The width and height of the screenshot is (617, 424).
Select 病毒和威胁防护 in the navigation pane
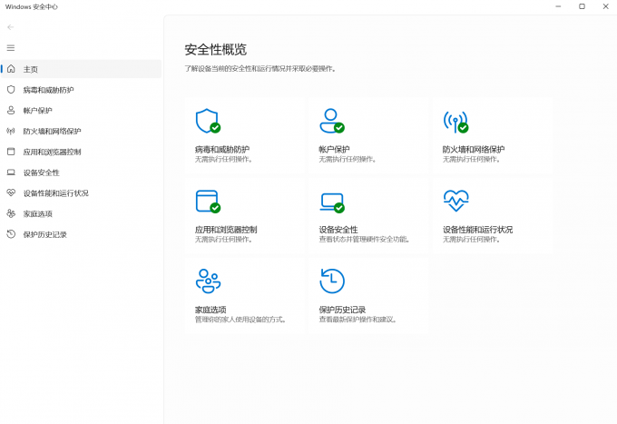[x=81, y=90]
